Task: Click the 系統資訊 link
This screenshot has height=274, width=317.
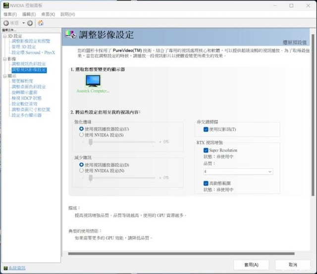Action: click(17, 268)
